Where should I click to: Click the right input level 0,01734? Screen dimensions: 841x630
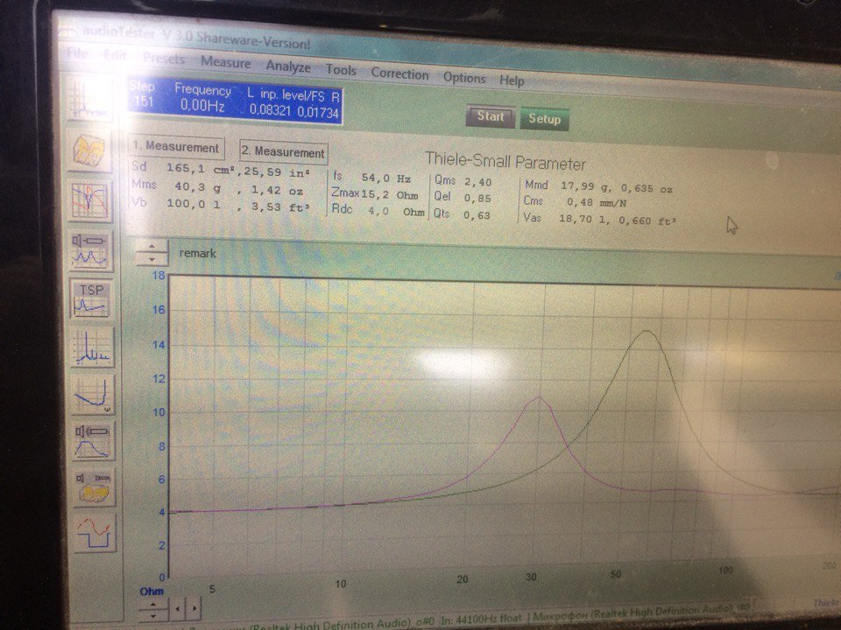point(318,113)
